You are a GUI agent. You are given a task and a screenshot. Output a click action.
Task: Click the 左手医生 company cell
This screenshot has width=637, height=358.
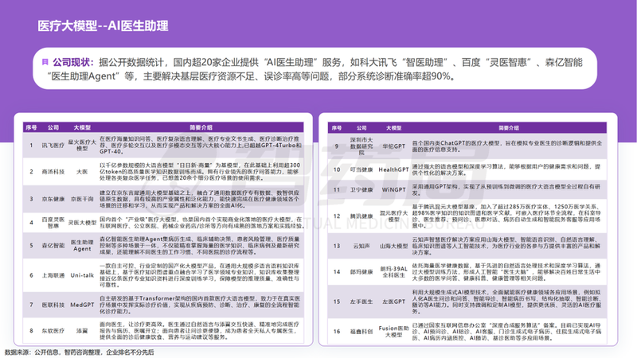click(361, 302)
